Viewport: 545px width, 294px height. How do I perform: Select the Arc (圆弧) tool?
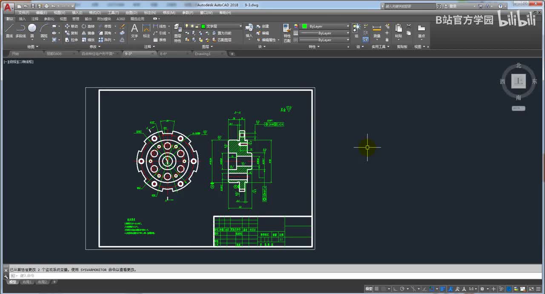click(x=44, y=31)
